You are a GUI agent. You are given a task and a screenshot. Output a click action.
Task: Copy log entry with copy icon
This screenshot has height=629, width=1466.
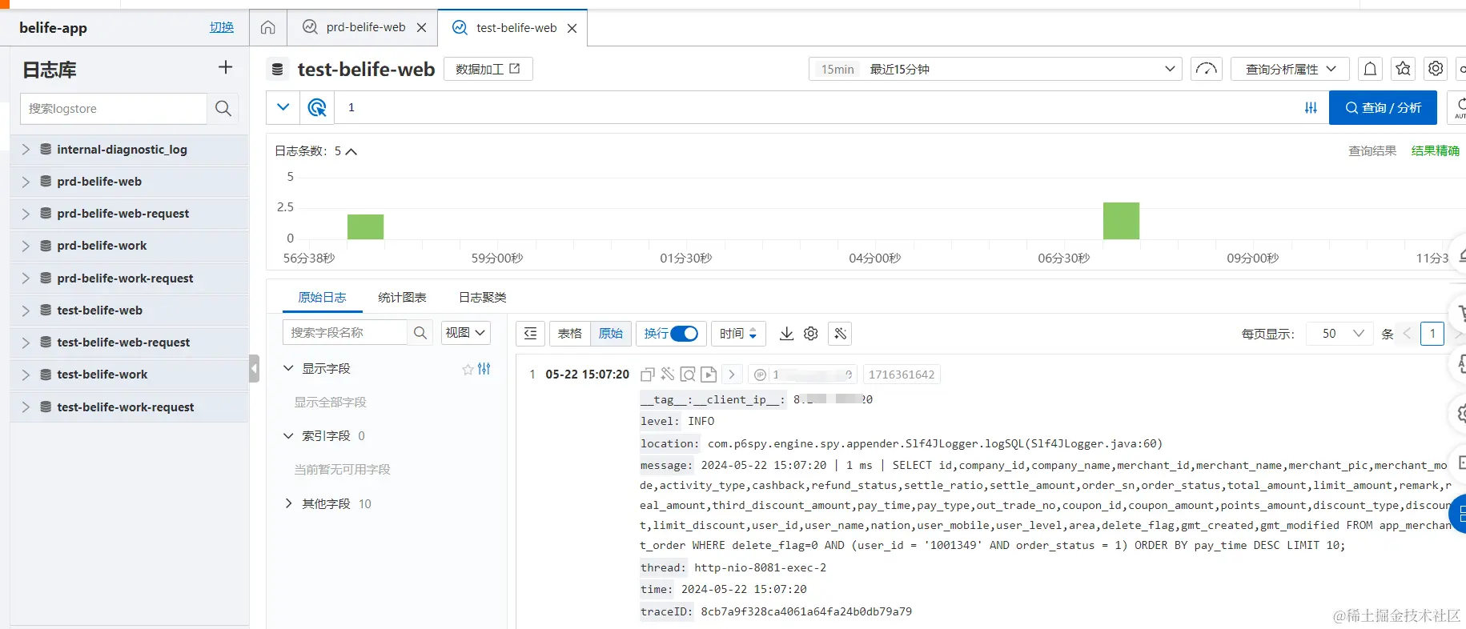[648, 375]
